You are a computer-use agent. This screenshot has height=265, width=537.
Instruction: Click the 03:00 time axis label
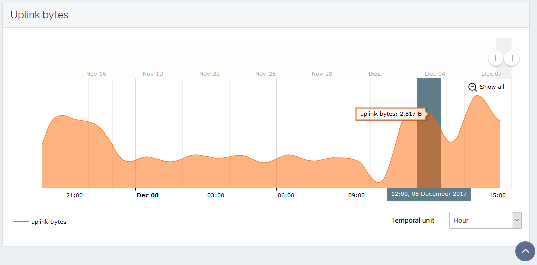[x=216, y=195]
